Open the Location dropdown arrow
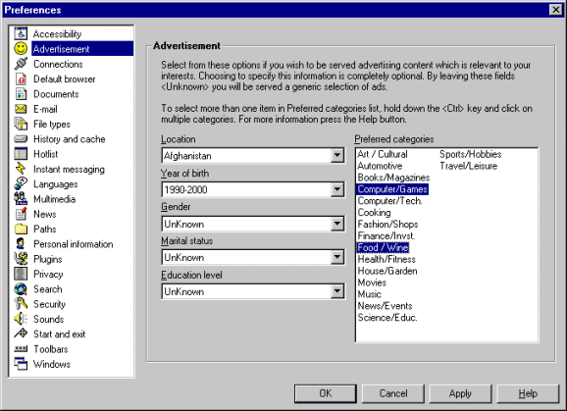The image size is (567, 411). (337, 155)
